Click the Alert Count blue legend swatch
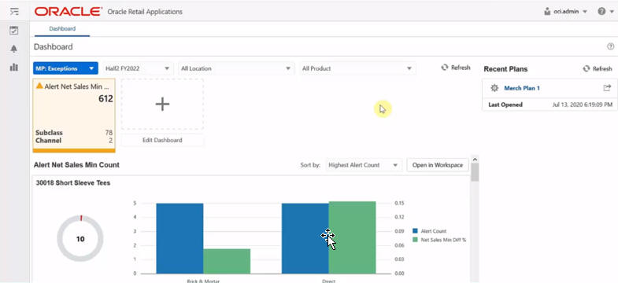 click(415, 231)
